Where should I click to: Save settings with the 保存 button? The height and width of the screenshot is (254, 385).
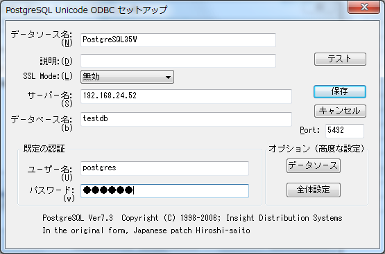[340, 91]
